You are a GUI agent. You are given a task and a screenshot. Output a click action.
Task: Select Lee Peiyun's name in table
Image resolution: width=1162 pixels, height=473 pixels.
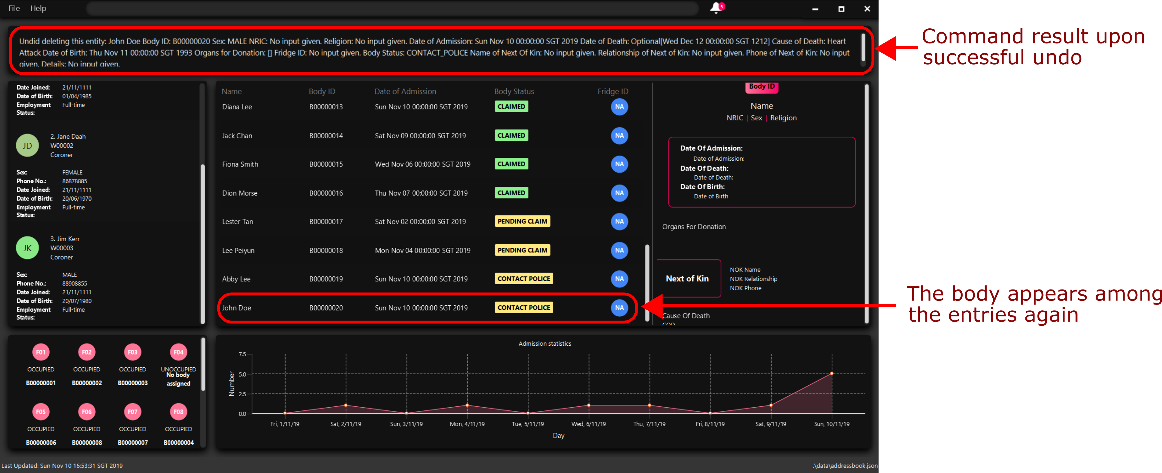pyautogui.click(x=238, y=250)
